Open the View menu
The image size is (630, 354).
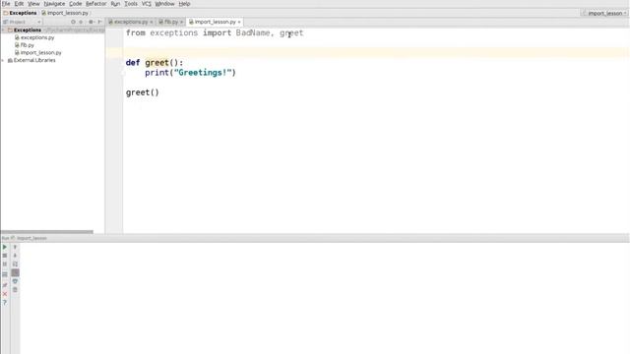(33, 4)
